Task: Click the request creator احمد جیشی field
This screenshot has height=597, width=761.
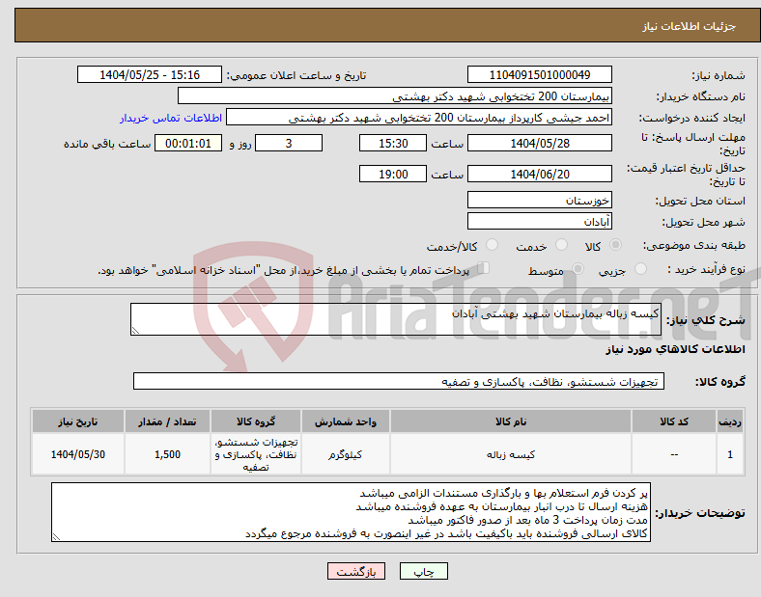Action: (419, 118)
